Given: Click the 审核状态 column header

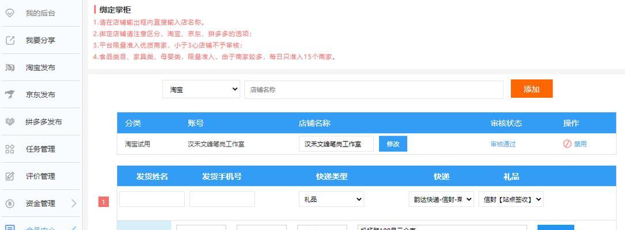Looking at the screenshot, I should [506, 124].
